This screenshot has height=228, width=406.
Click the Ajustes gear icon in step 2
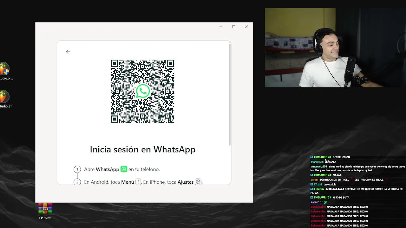click(198, 182)
